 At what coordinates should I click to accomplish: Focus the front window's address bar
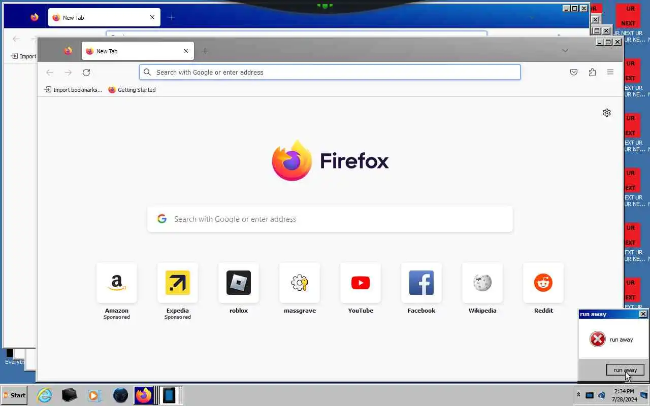[330, 72]
